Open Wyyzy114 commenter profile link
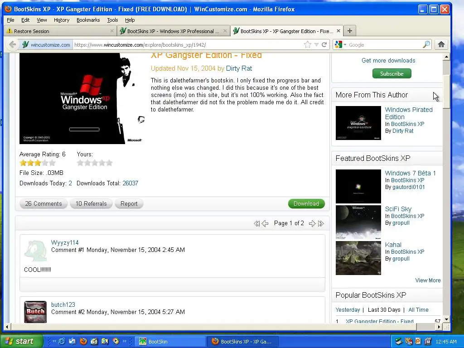This screenshot has height=348, width=464. point(65,243)
